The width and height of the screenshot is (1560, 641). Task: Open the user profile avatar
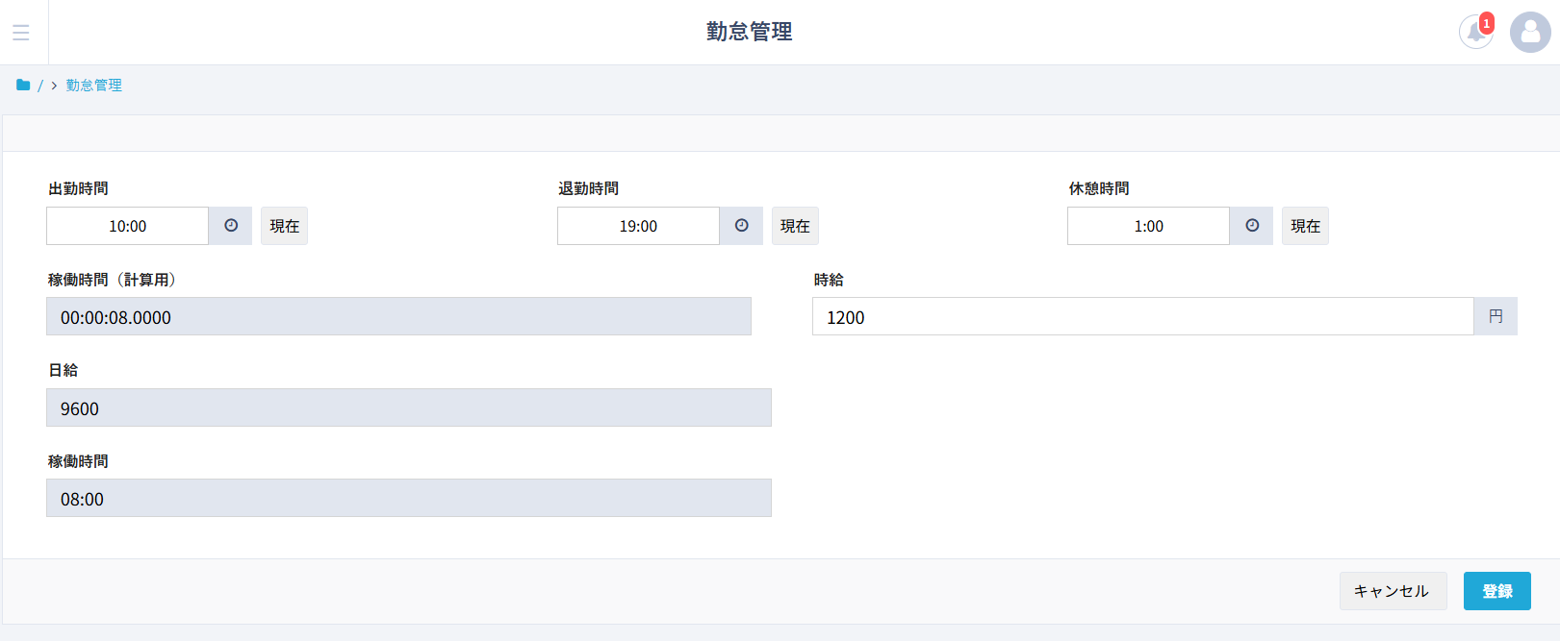[x=1529, y=32]
